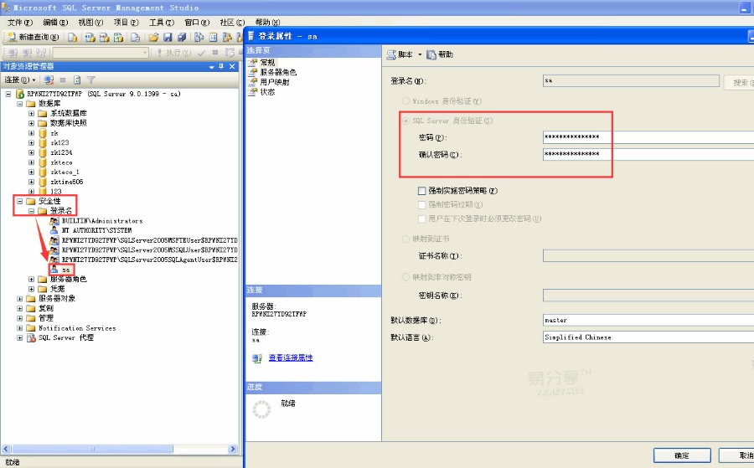Open the 连接 dropdown in Object Explorer
754x468 pixels.
point(20,80)
